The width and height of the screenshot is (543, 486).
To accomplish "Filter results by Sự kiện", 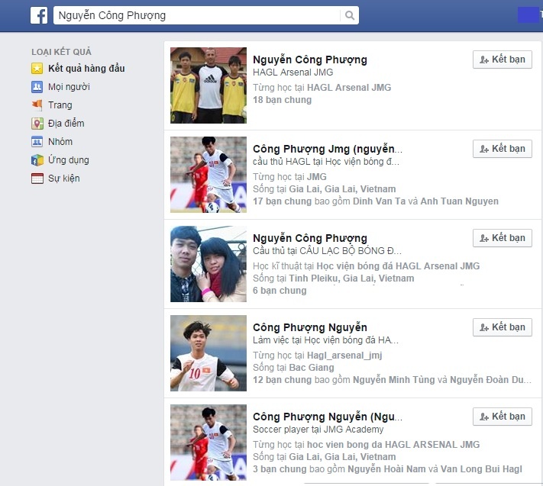I will [64, 179].
